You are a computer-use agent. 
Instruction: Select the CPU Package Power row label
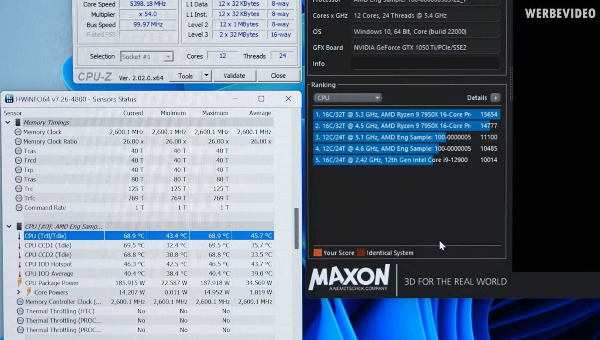click(52, 283)
